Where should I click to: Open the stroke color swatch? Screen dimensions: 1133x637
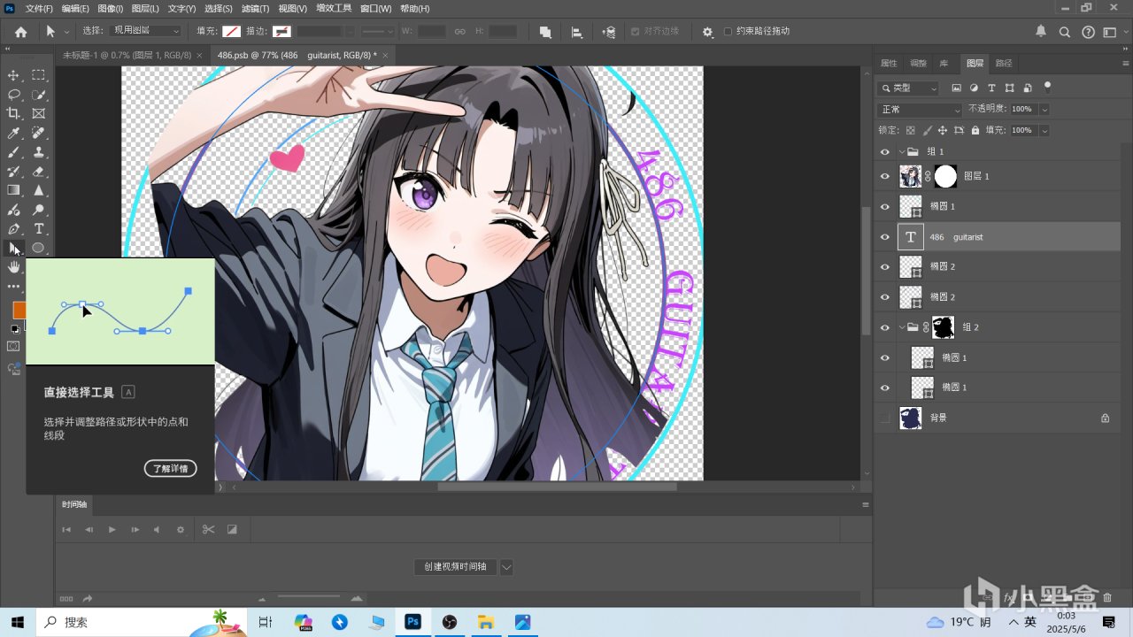[282, 32]
